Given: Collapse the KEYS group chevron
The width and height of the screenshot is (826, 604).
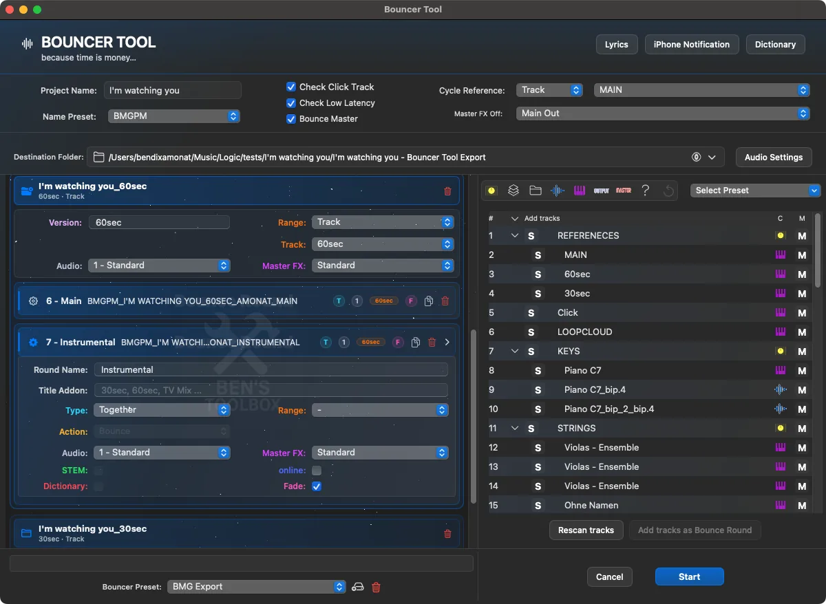Looking at the screenshot, I should (x=514, y=351).
